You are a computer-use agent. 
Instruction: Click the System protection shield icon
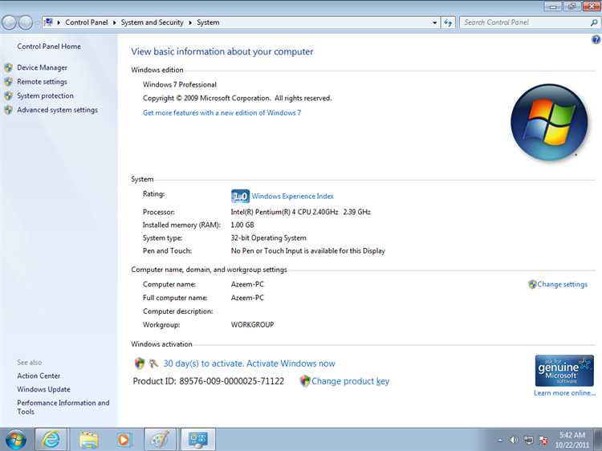(x=9, y=96)
